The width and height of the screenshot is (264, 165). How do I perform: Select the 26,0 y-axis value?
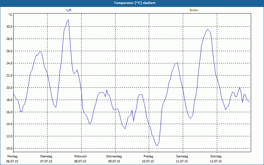pyautogui.click(x=9, y=51)
